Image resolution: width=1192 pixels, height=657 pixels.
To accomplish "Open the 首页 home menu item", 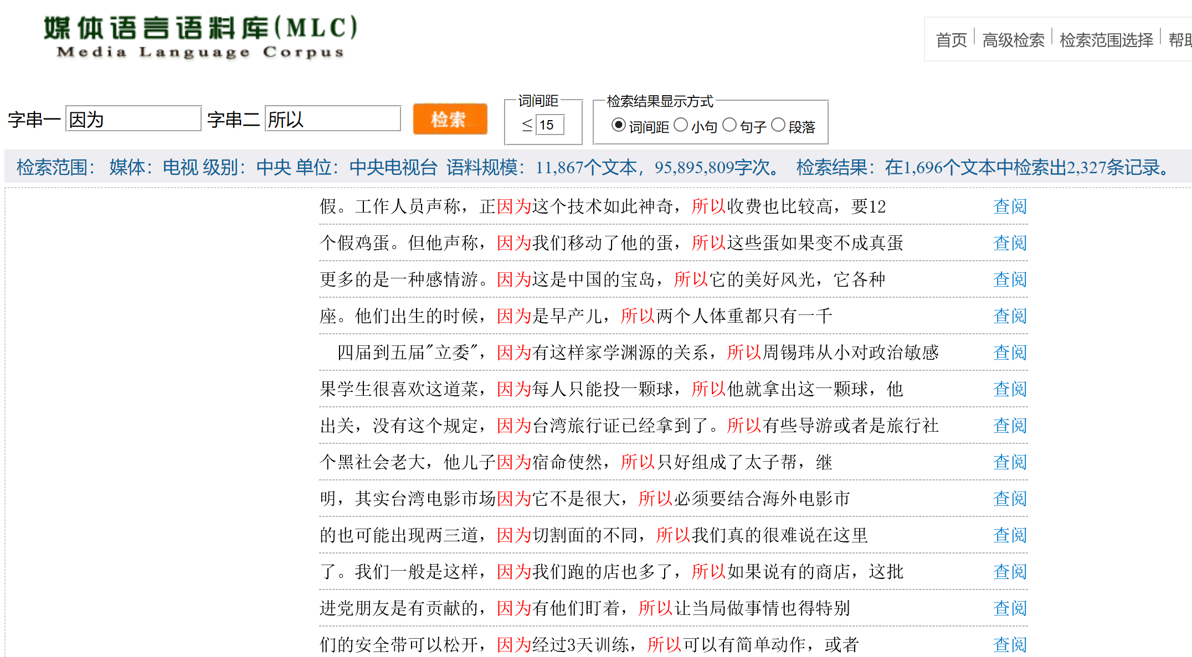I will pyautogui.click(x=951, y=40).
